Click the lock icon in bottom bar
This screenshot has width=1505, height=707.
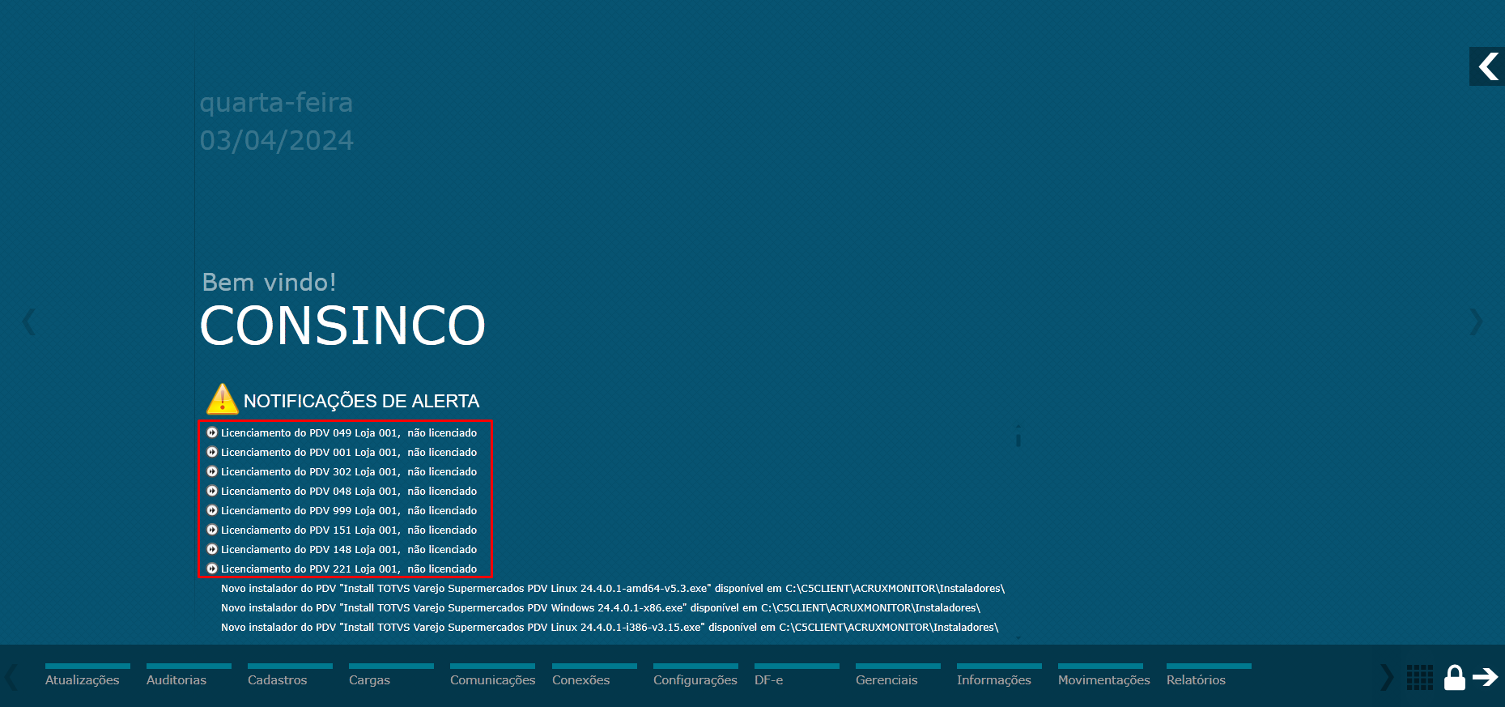[1455, 677]
